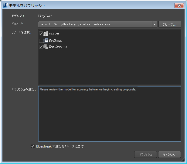Viewport: 187px width, 164px height.
Task: Click the 一般的なリソース resources icon
Action: (46, 47)
